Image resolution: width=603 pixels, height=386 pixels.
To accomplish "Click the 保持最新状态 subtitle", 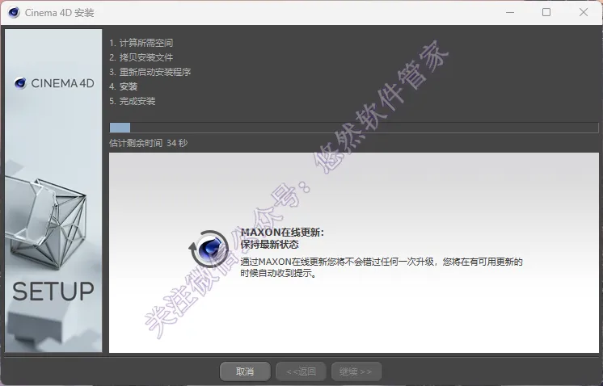I will (x=270, y=244).
